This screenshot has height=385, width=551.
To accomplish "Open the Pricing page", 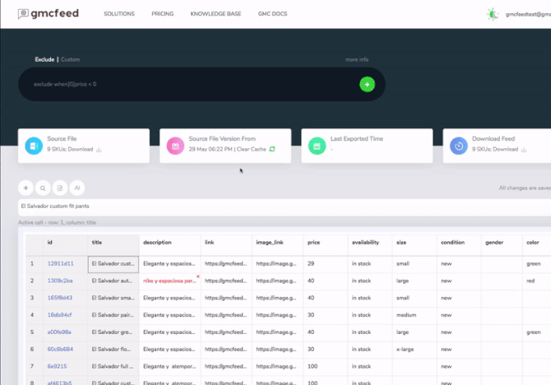I will (x=163, y=15).
